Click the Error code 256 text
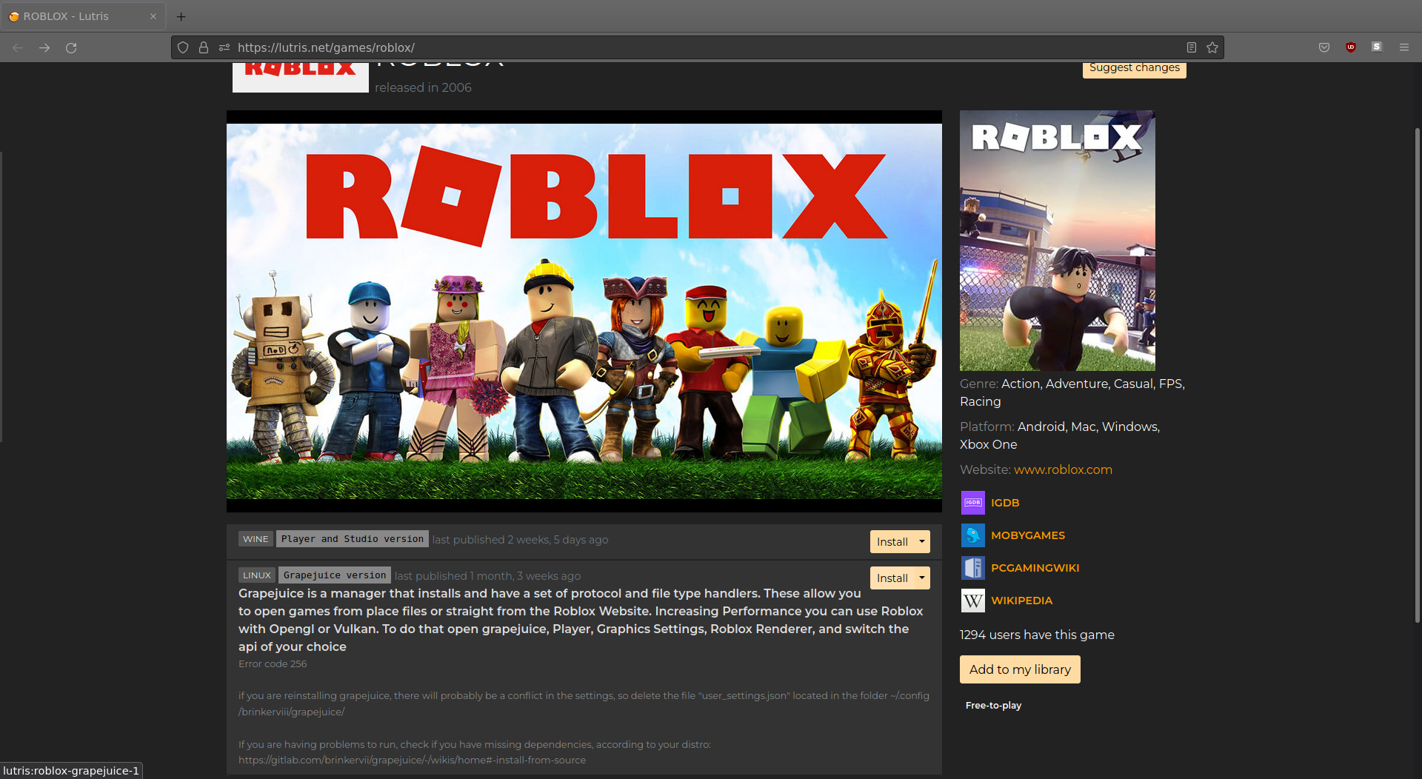The image size is (1422, 779). pos(273,664)
